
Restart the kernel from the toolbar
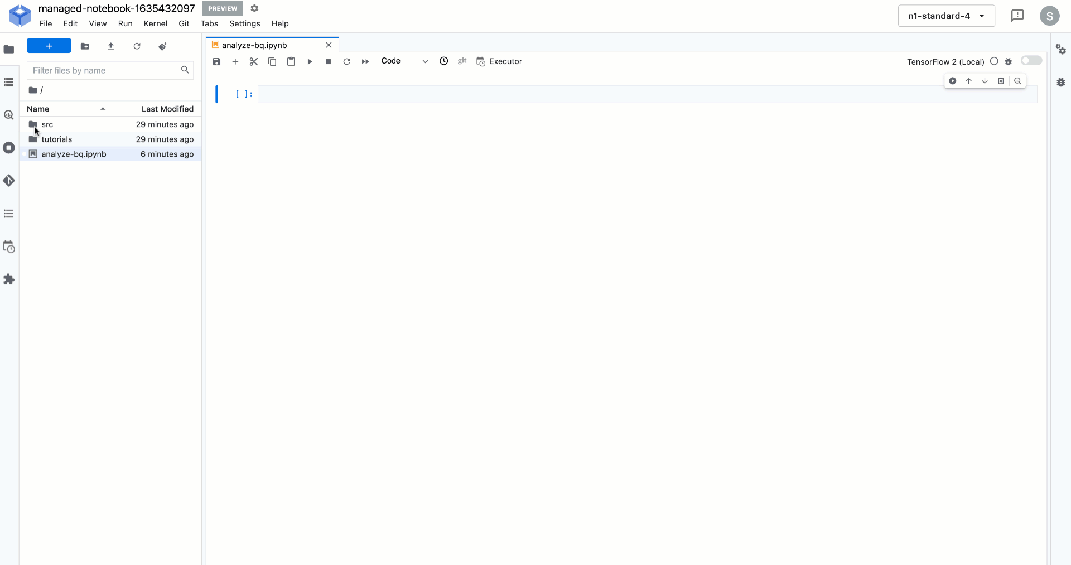[x=346, y=61]
